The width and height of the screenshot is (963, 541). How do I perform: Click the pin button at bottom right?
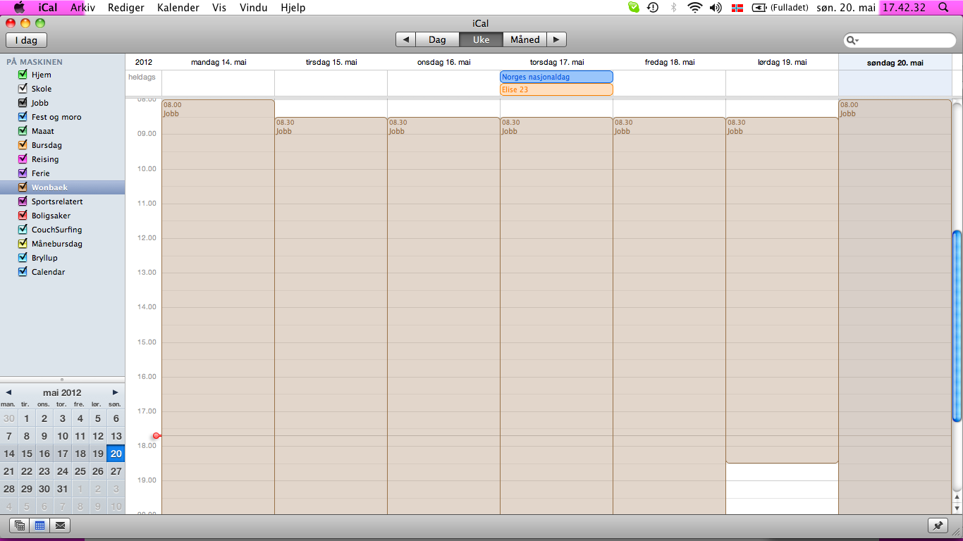938,525
